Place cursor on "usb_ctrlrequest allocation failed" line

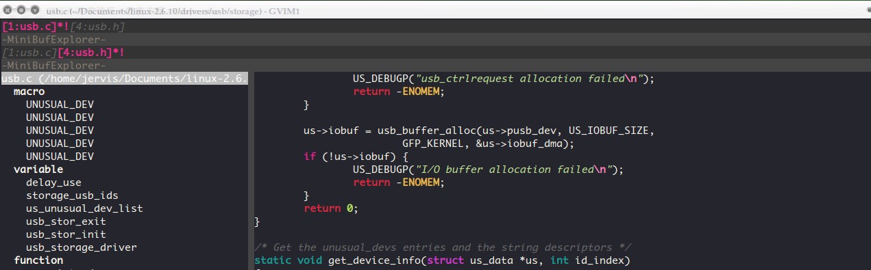coord(504,79)
